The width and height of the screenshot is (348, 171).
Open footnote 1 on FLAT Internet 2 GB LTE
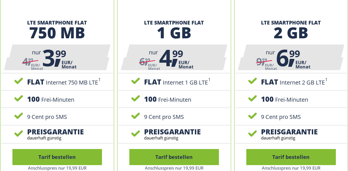[327, 79]
